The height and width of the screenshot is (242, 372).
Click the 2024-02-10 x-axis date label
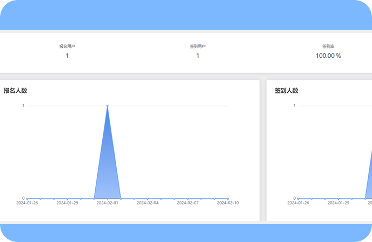(x=228, y=203)
